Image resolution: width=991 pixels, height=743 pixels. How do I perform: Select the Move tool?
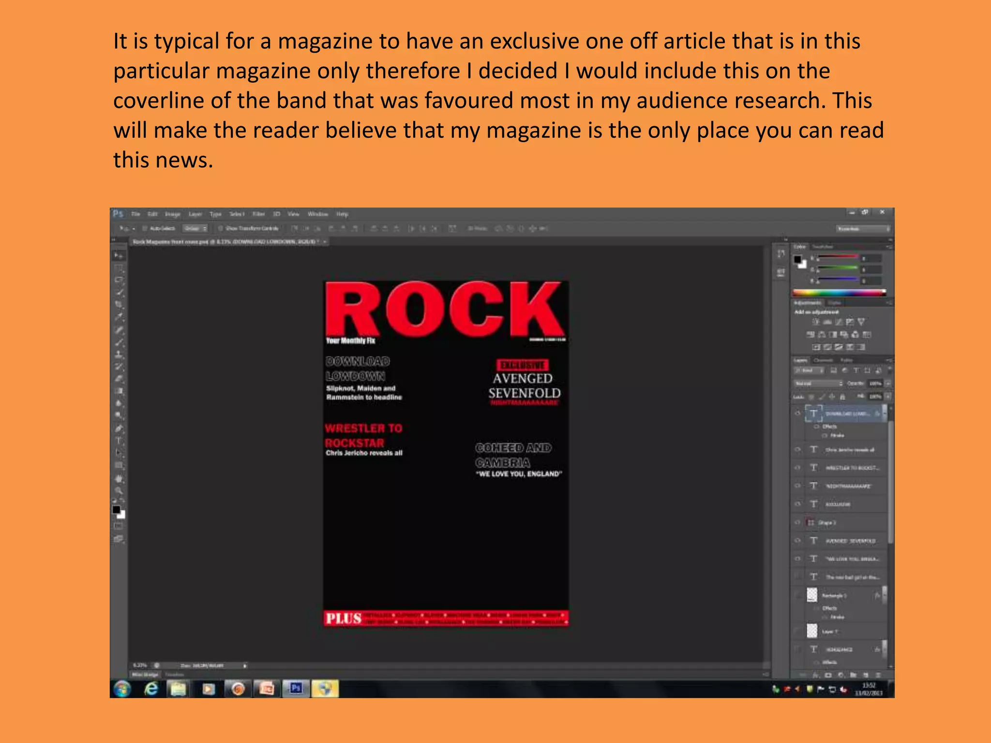(x=119, y=255)
